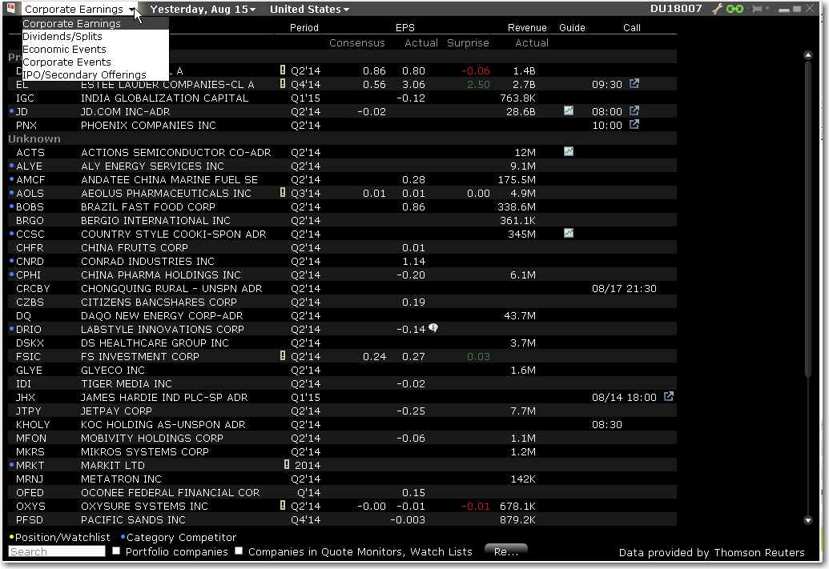The image size is (829, 569).
Task: Click the scrollbar down arrow
Action: (808, 520)
